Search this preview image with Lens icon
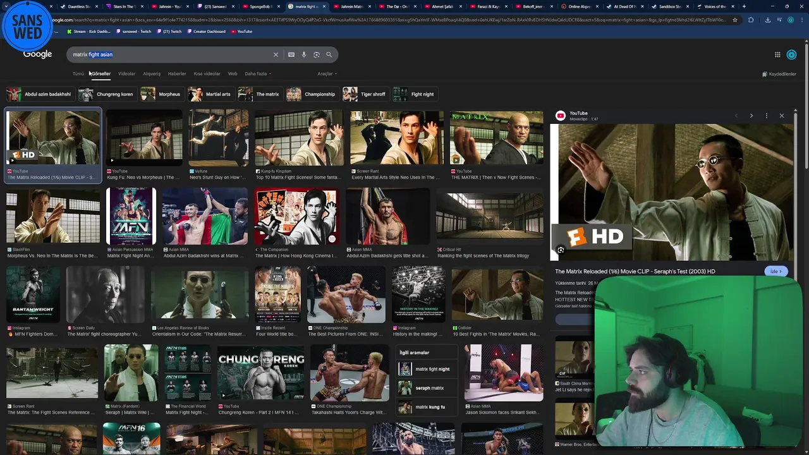The image size is (809, 455). coord(561,250)
